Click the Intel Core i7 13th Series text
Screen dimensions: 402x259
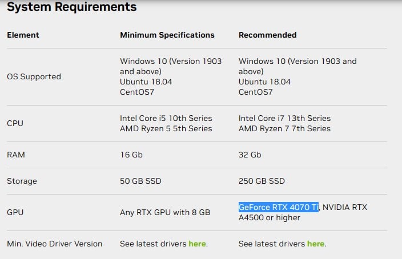point(284,118)
